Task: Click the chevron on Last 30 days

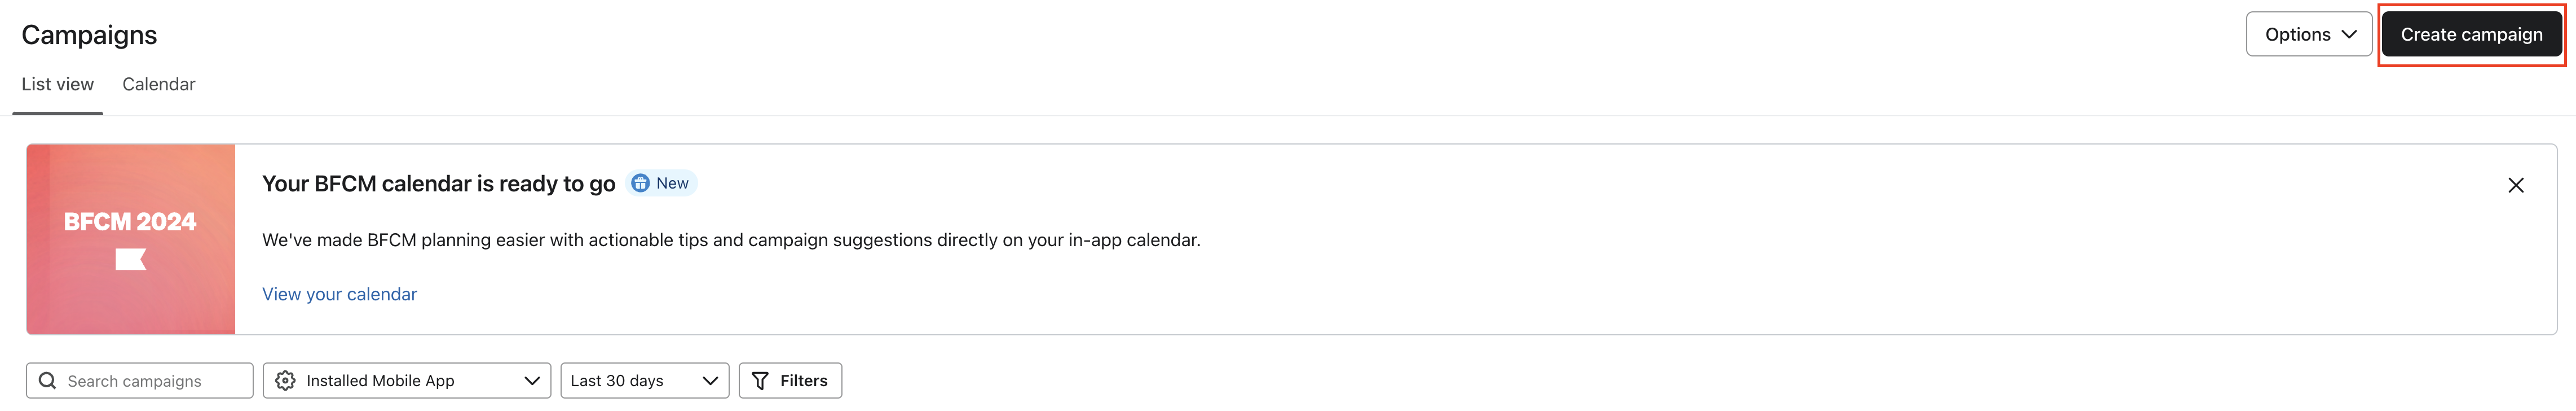Action: 710,381
